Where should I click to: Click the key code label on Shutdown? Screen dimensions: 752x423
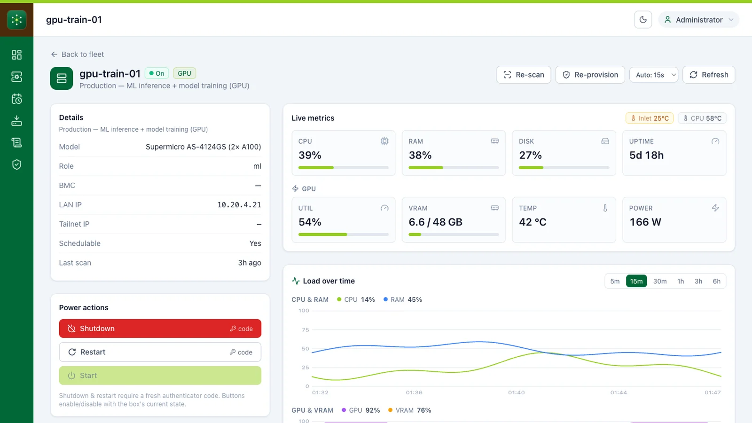[241, 329]
